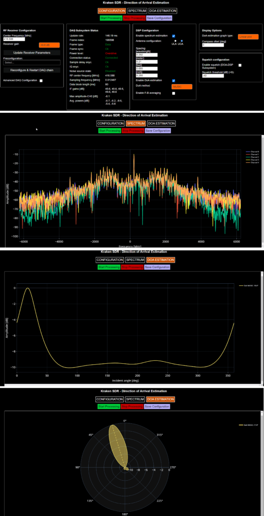Screen dimensions: 264x516
Task: Click the Noise source state Disabled value
Action: [111, 71]
